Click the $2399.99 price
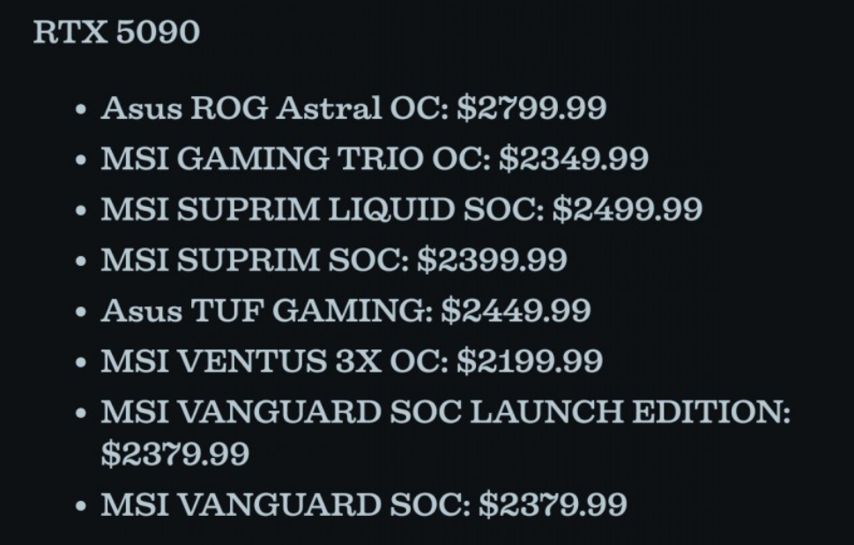Viewport: 854px width, 545px height. point(491,260)
